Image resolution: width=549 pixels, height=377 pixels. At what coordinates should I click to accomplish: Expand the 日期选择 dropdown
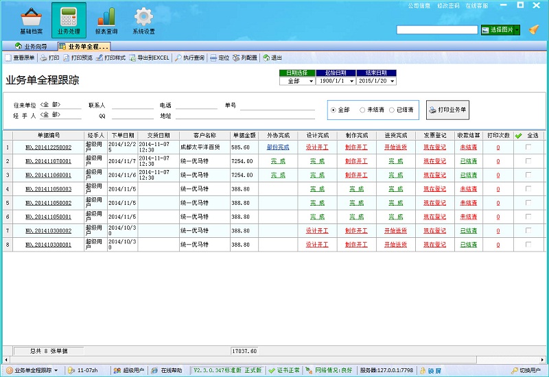coord(309,81)
